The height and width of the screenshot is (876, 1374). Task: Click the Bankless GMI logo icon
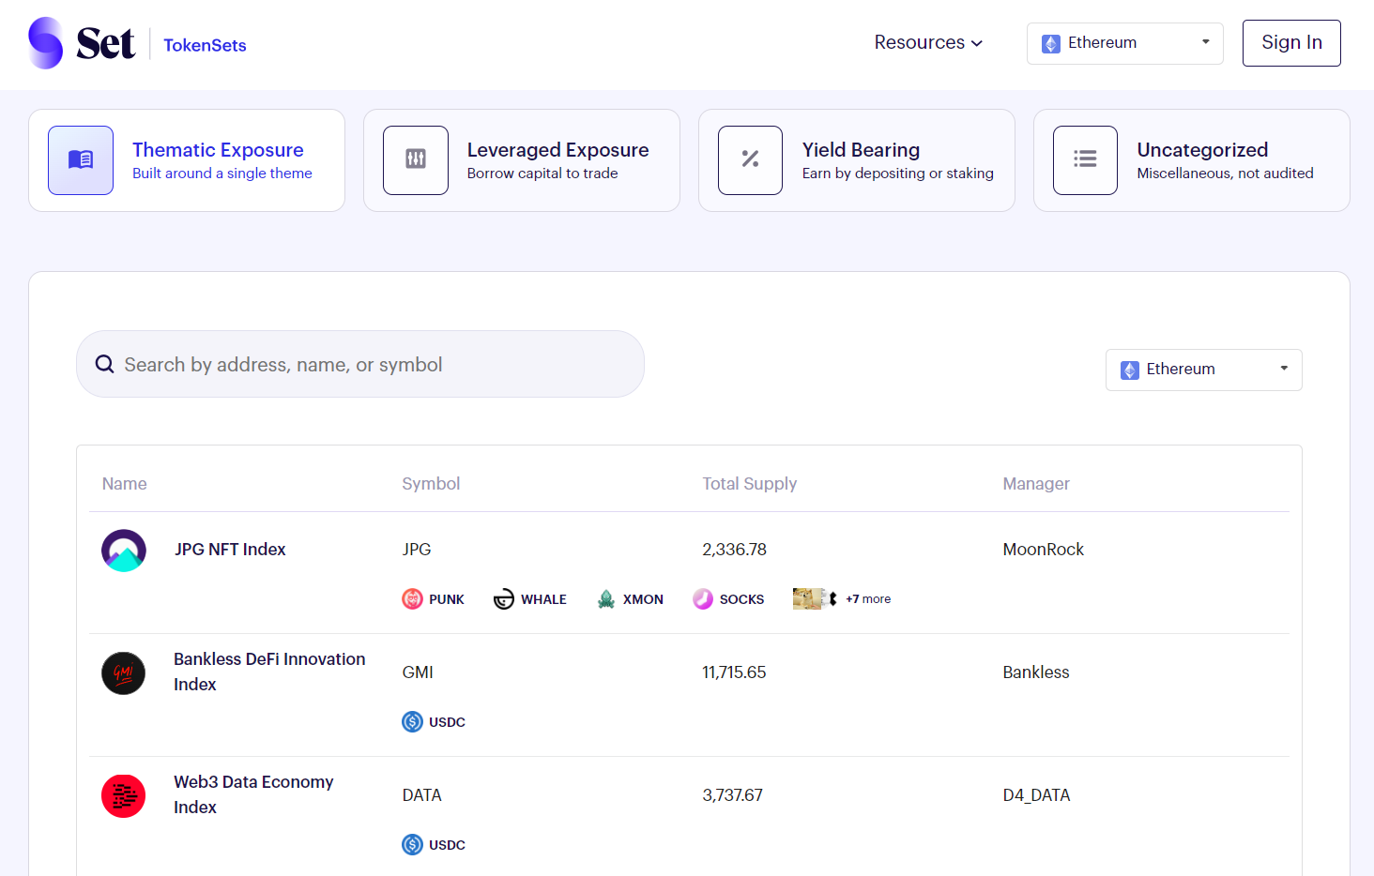[x=124, y=673]
